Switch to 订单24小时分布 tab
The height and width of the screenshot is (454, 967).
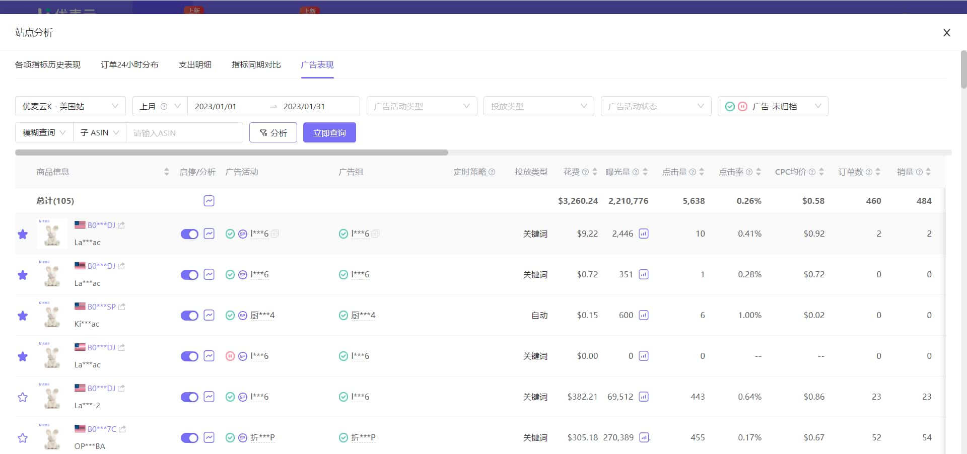click(129, 64)
